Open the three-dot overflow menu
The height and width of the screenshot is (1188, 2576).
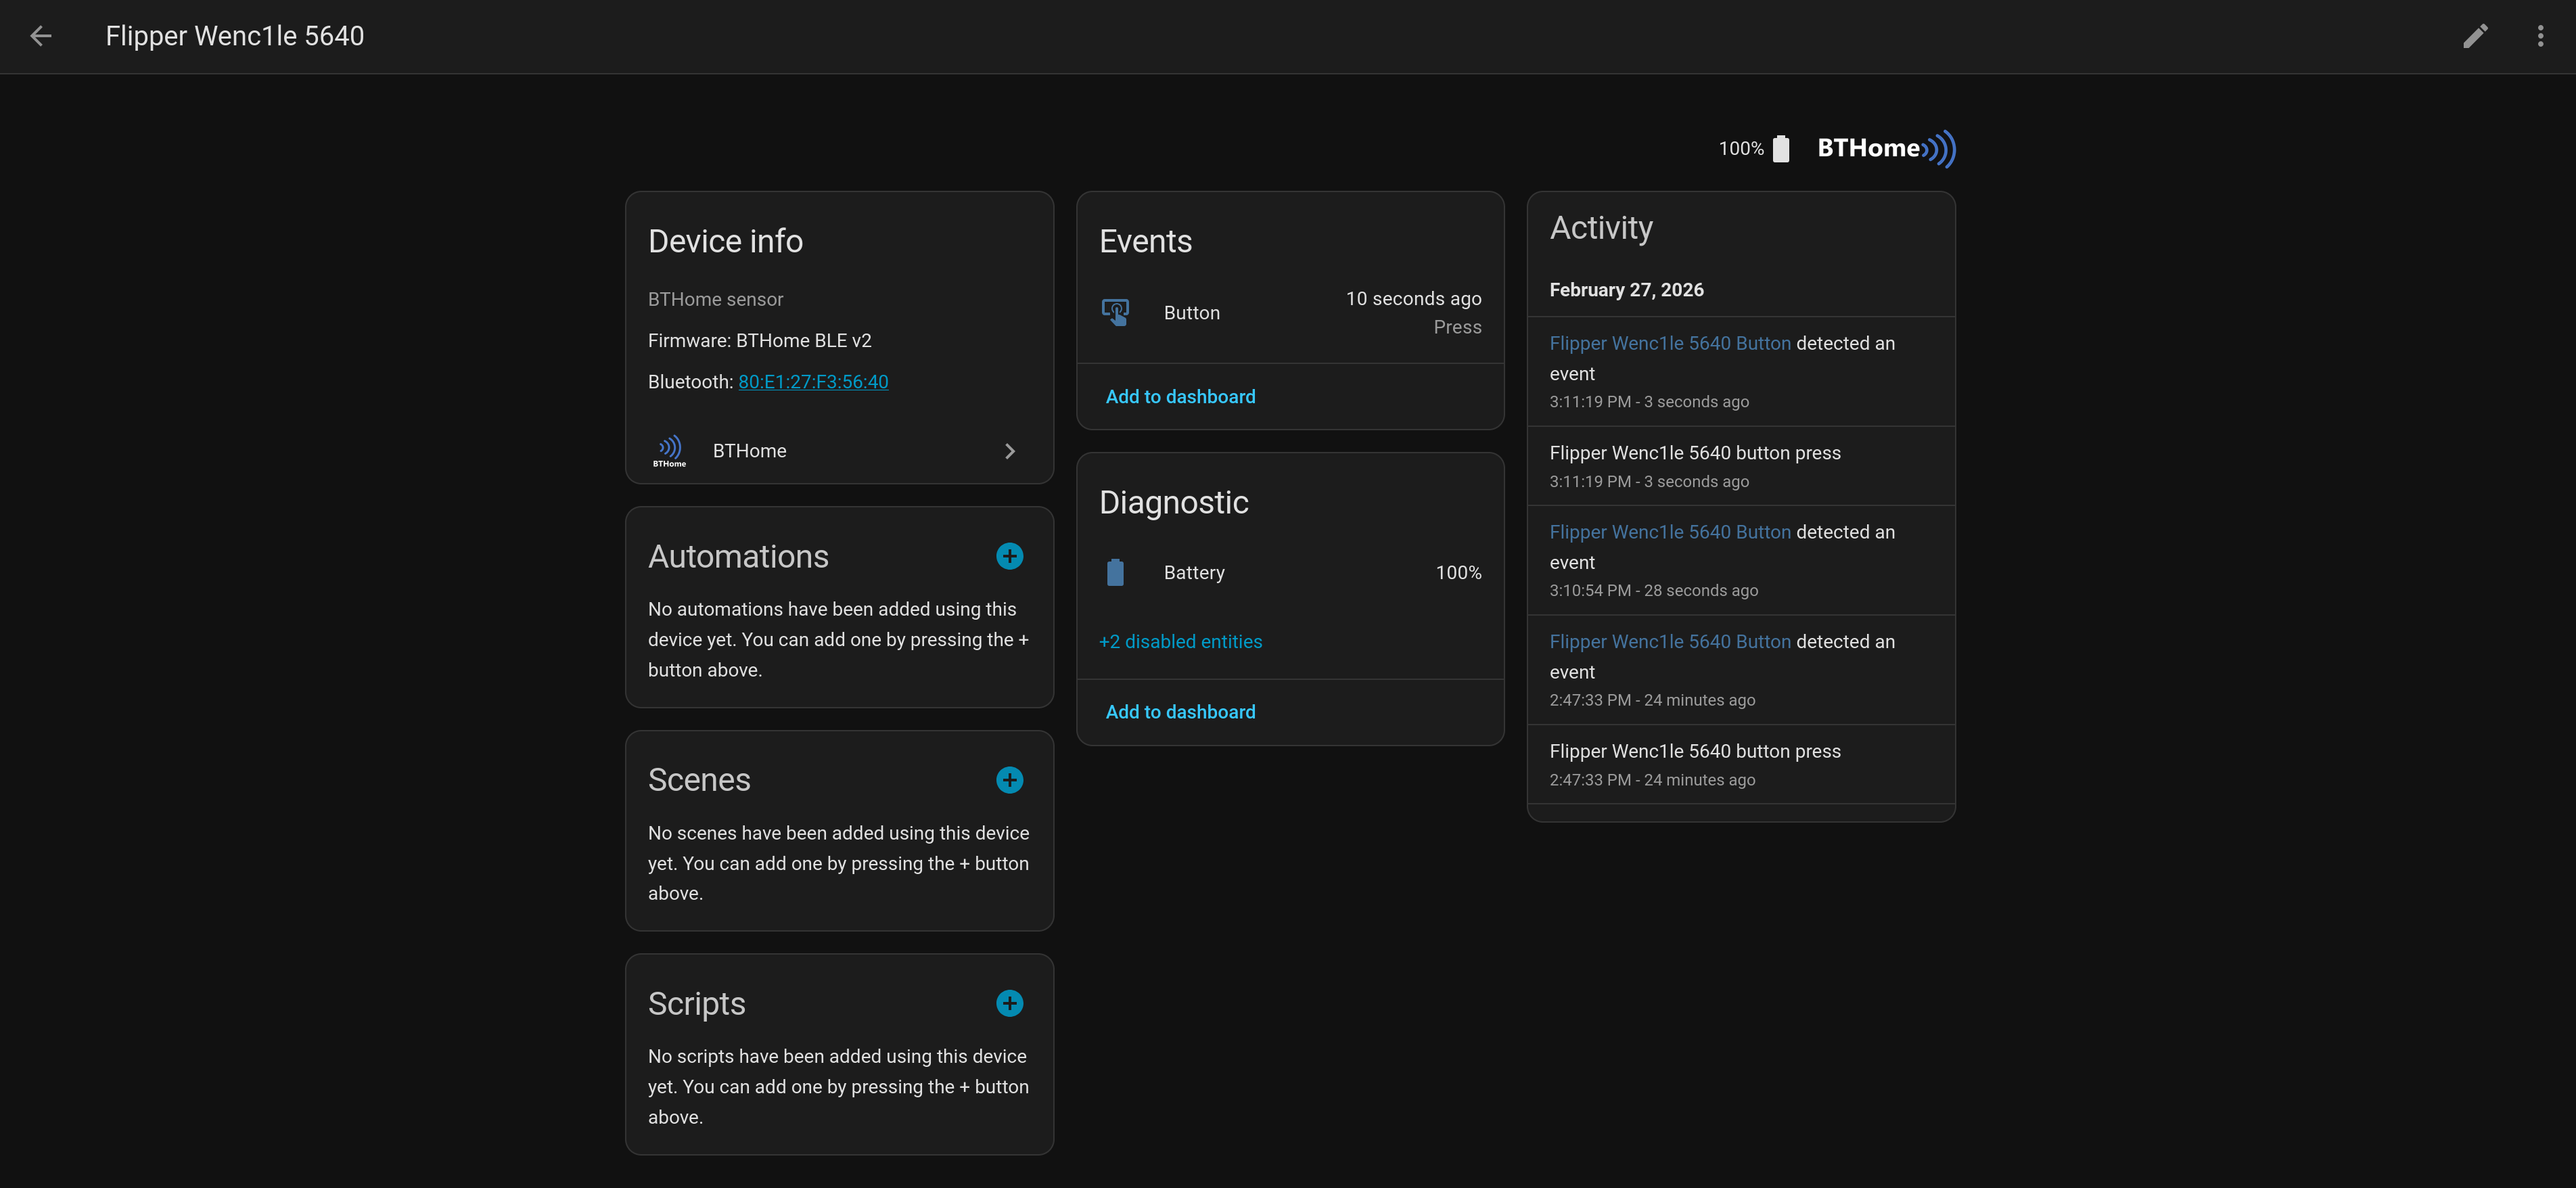2540,36
